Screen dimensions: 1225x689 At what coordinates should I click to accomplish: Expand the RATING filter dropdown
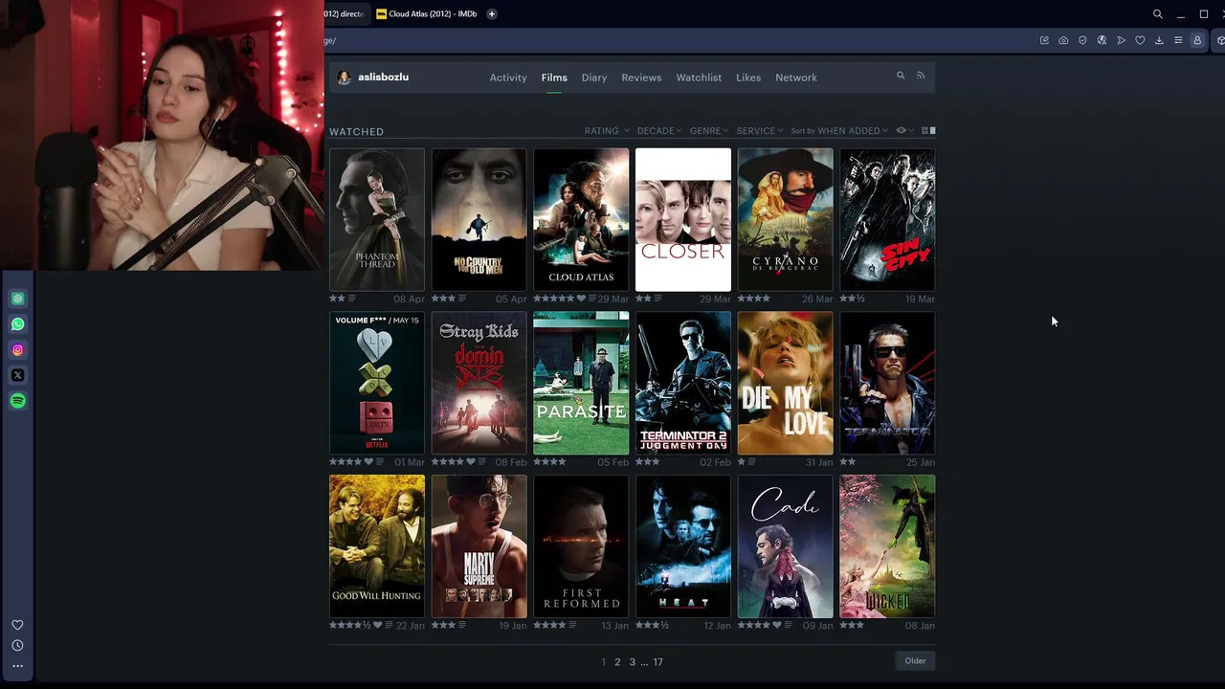tap(607, 131)
